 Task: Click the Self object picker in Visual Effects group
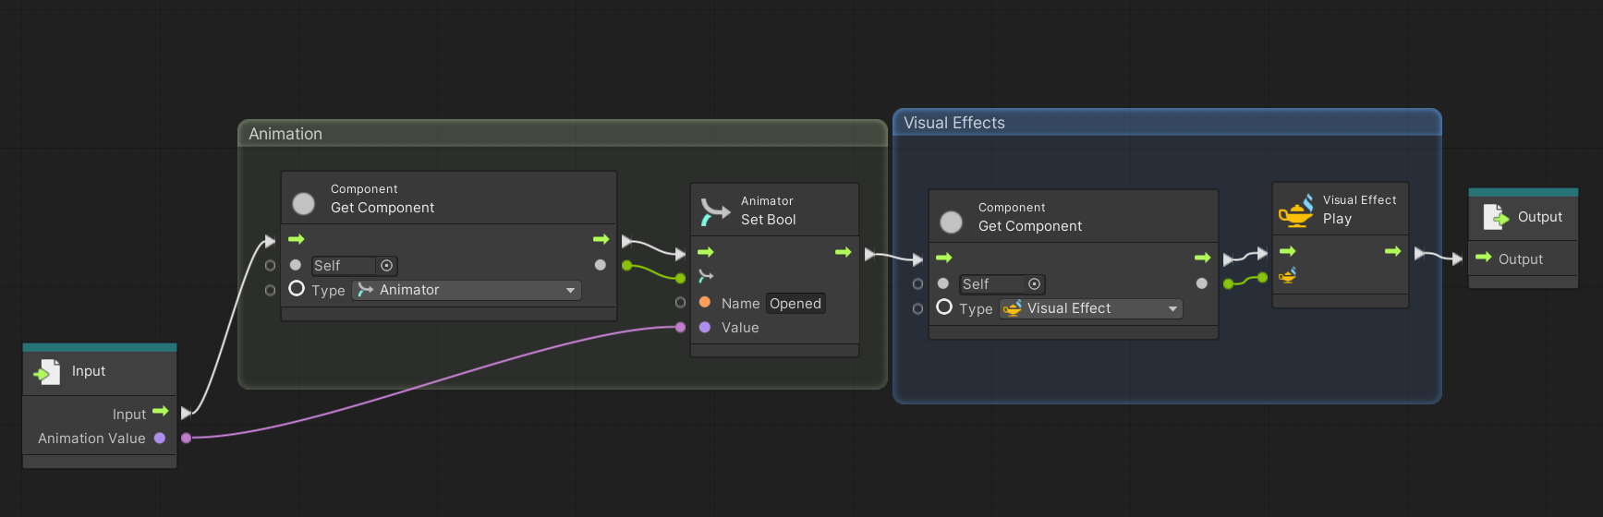(1034, 284)
